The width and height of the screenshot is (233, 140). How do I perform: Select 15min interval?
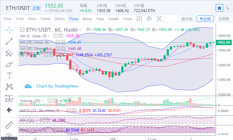(45, 19)
